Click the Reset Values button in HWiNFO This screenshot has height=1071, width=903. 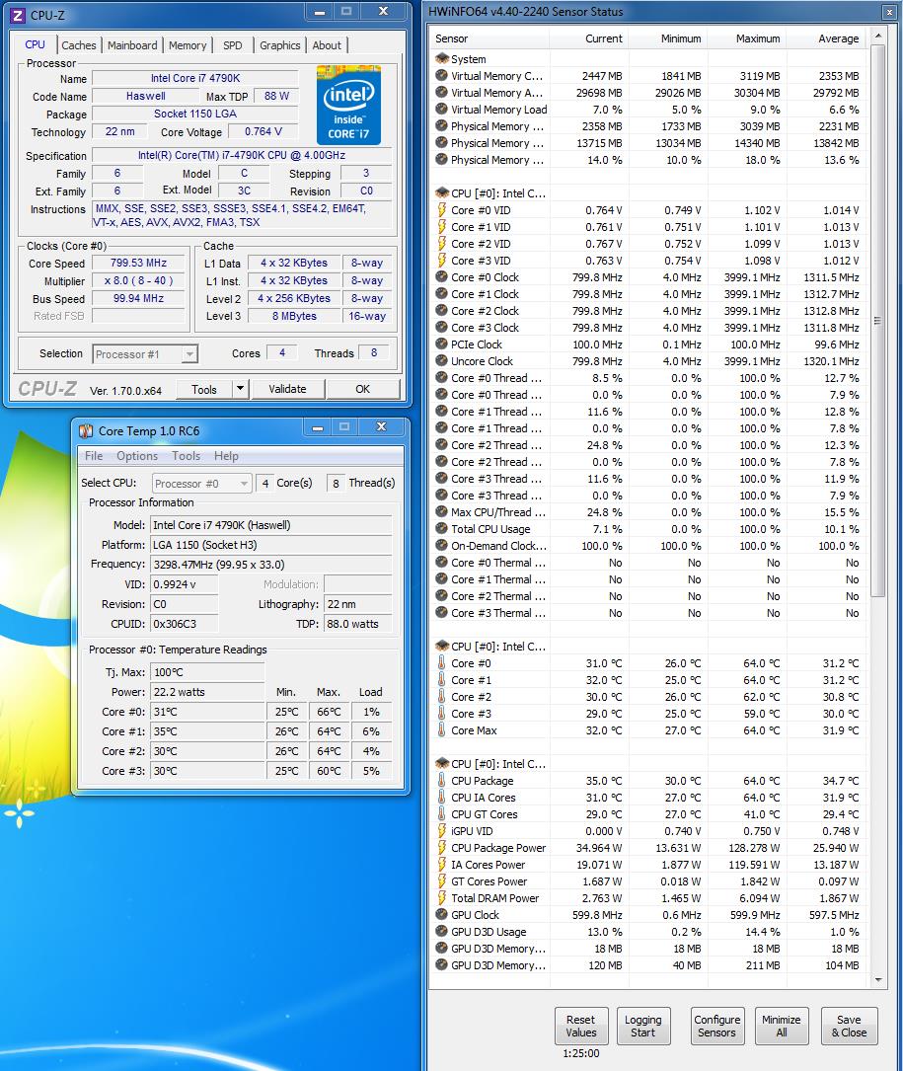(580, 1026)
